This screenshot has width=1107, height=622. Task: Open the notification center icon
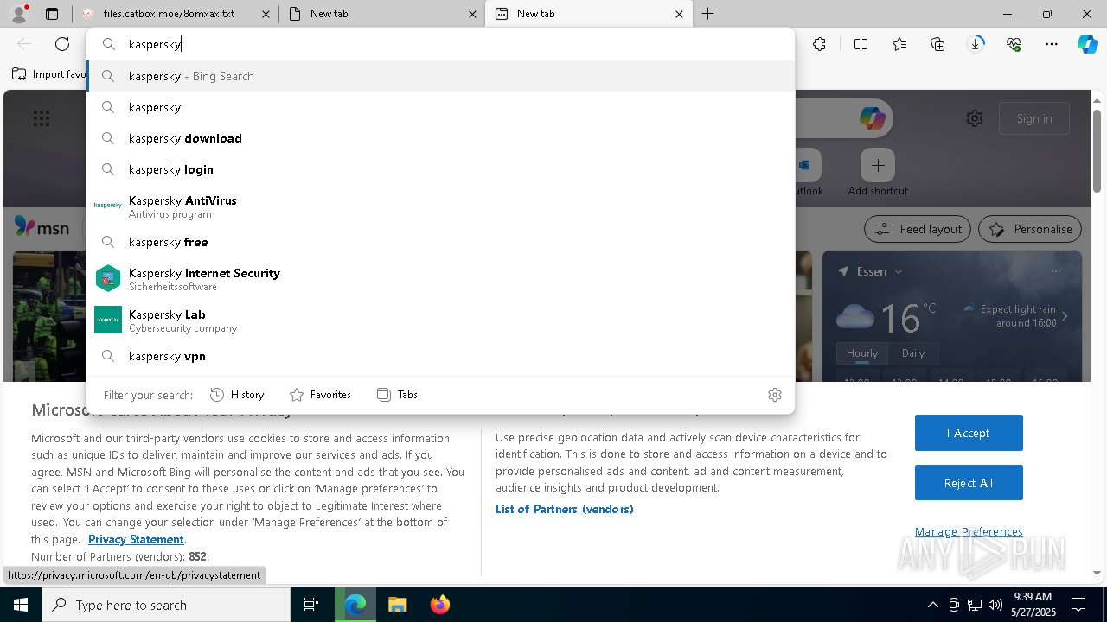[x=1078, y=605]
